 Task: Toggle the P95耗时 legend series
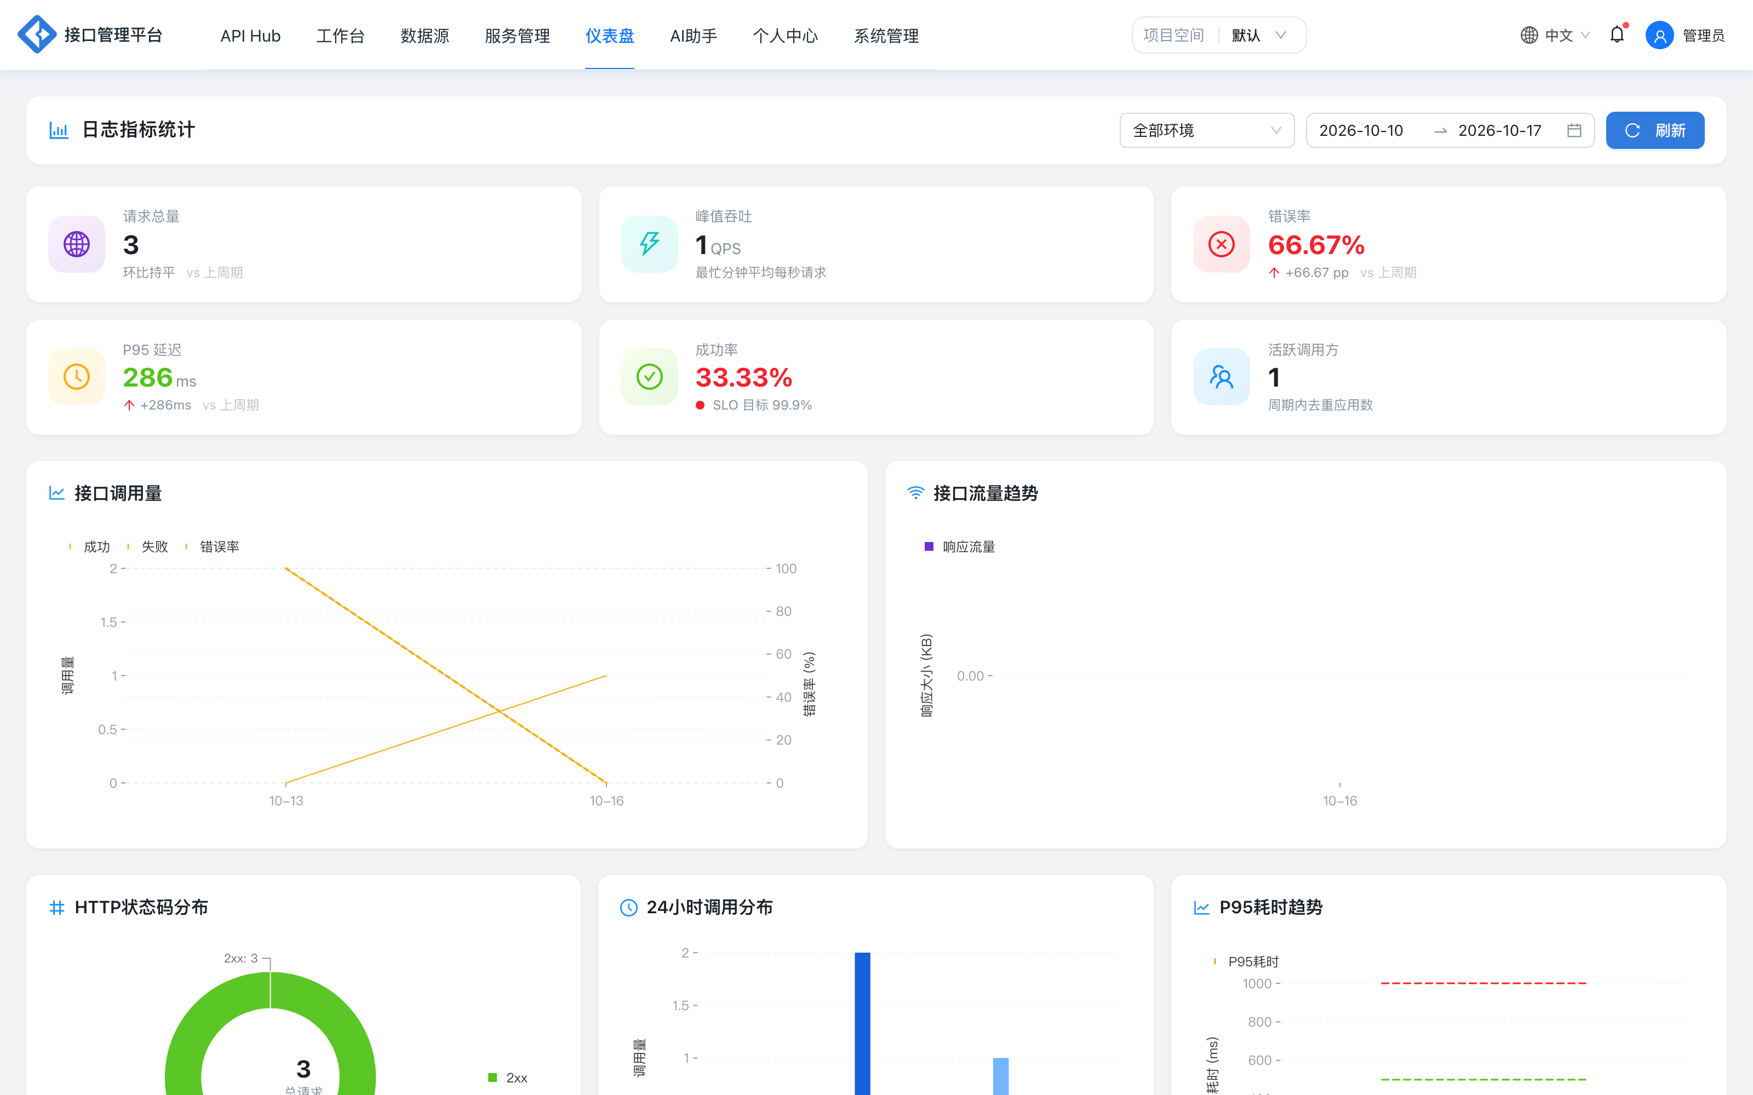coord(1246,962)
